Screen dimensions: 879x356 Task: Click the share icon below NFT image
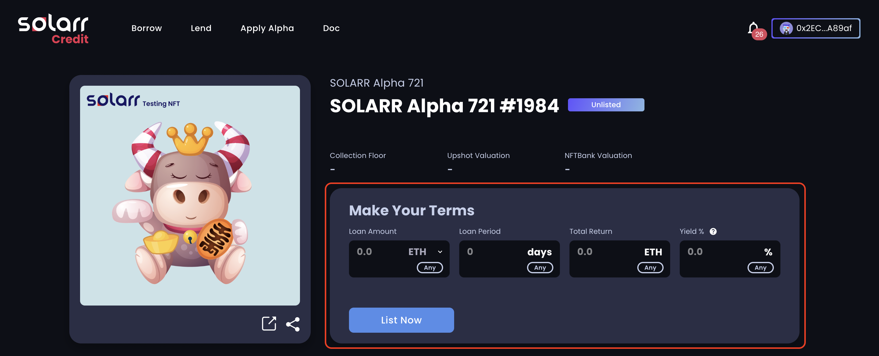293,324
